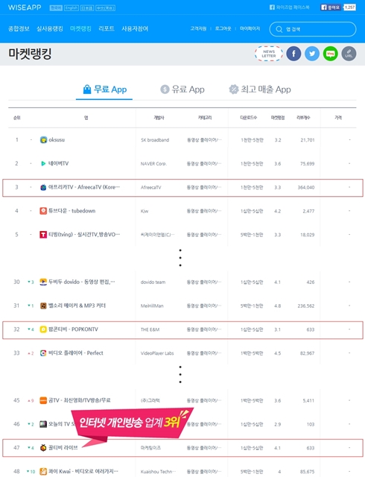Screen dimensions: 365x477
Task: Click the Facebook 좋아요 like button
Action: point(331,7)
